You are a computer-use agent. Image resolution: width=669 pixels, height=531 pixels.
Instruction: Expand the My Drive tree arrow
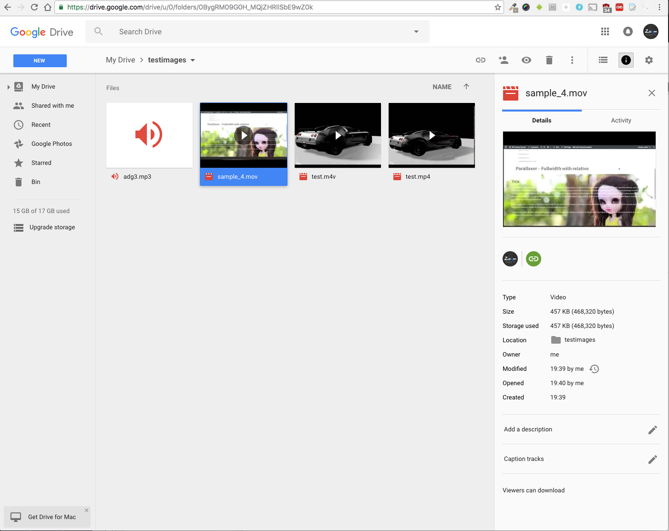[x=9, y=87]
